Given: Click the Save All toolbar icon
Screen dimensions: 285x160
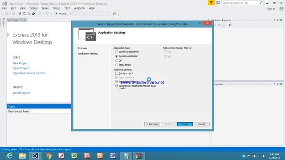Looking at the screenshot, I should tap(34, 14).
